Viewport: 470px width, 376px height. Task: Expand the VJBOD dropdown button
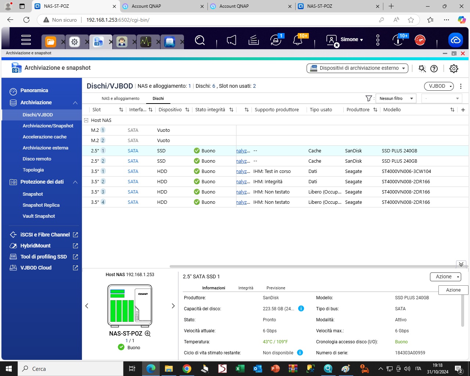(439, 86)
